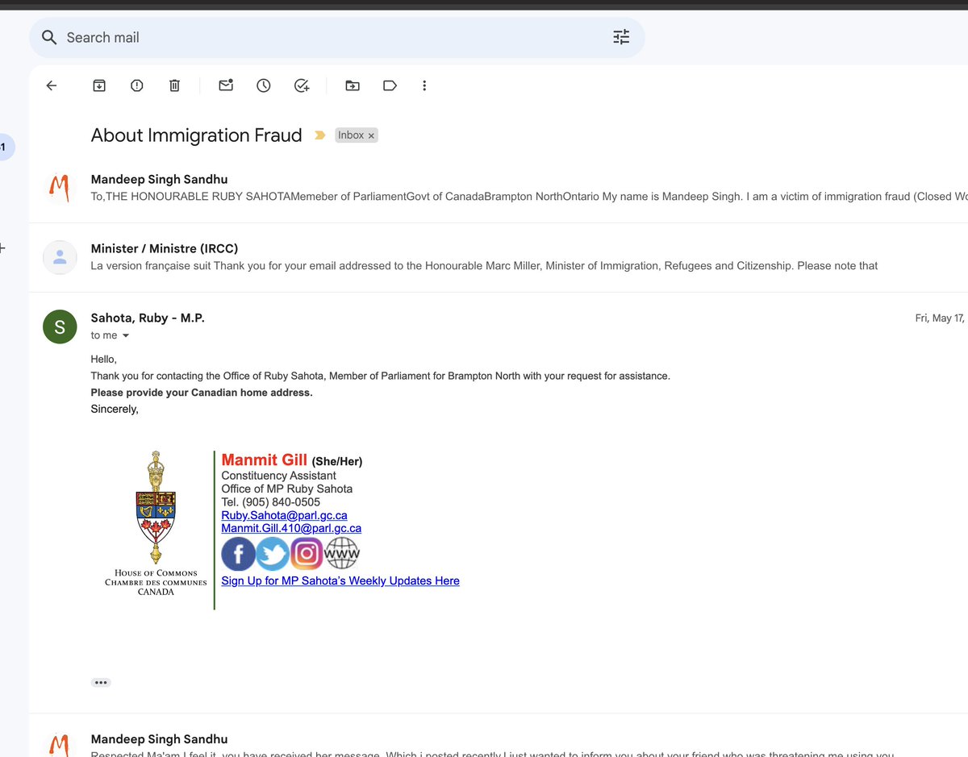This screenshot has height=757, width=968.
Task: Click the About Immigration Fraud subject heading
Action: point(197,135)
